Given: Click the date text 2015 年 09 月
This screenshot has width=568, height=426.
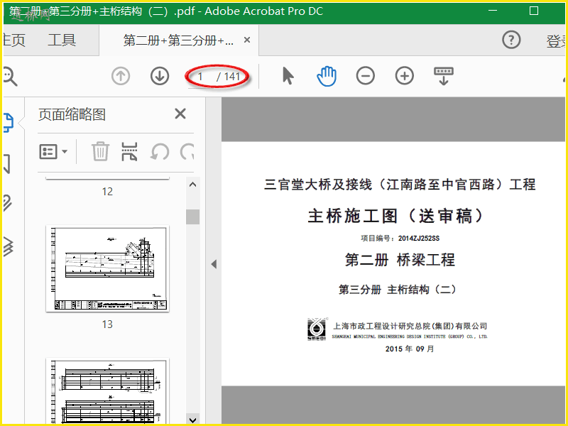Looking at the screenshot, I should tap(410, 349).
